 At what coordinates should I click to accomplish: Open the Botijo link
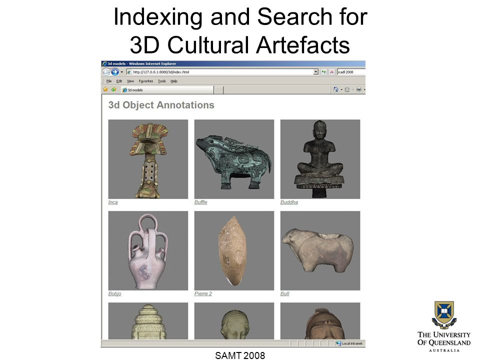[115, 293]
